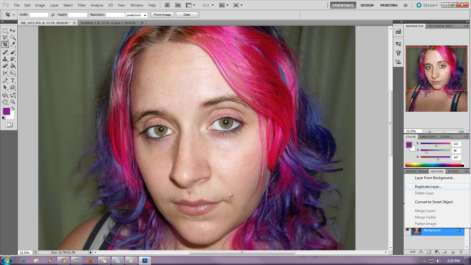
Task: Click the Front Image button
Action: [162, 15]
